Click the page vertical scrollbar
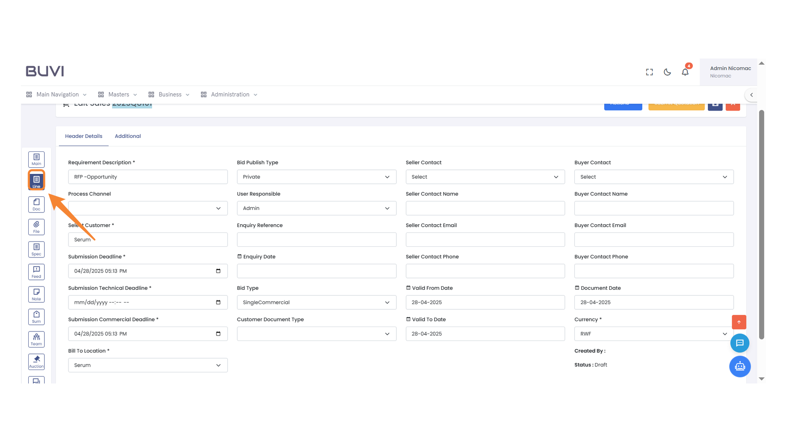 point(762,224)
